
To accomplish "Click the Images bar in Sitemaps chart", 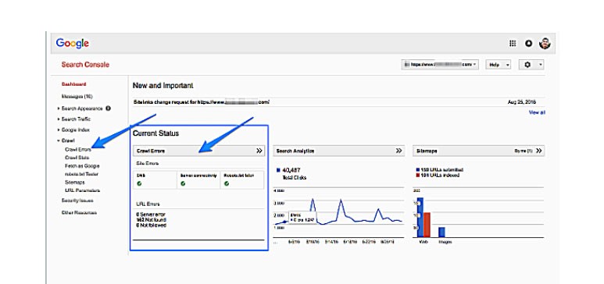I will pyautogui.click(x=441, y=232).
